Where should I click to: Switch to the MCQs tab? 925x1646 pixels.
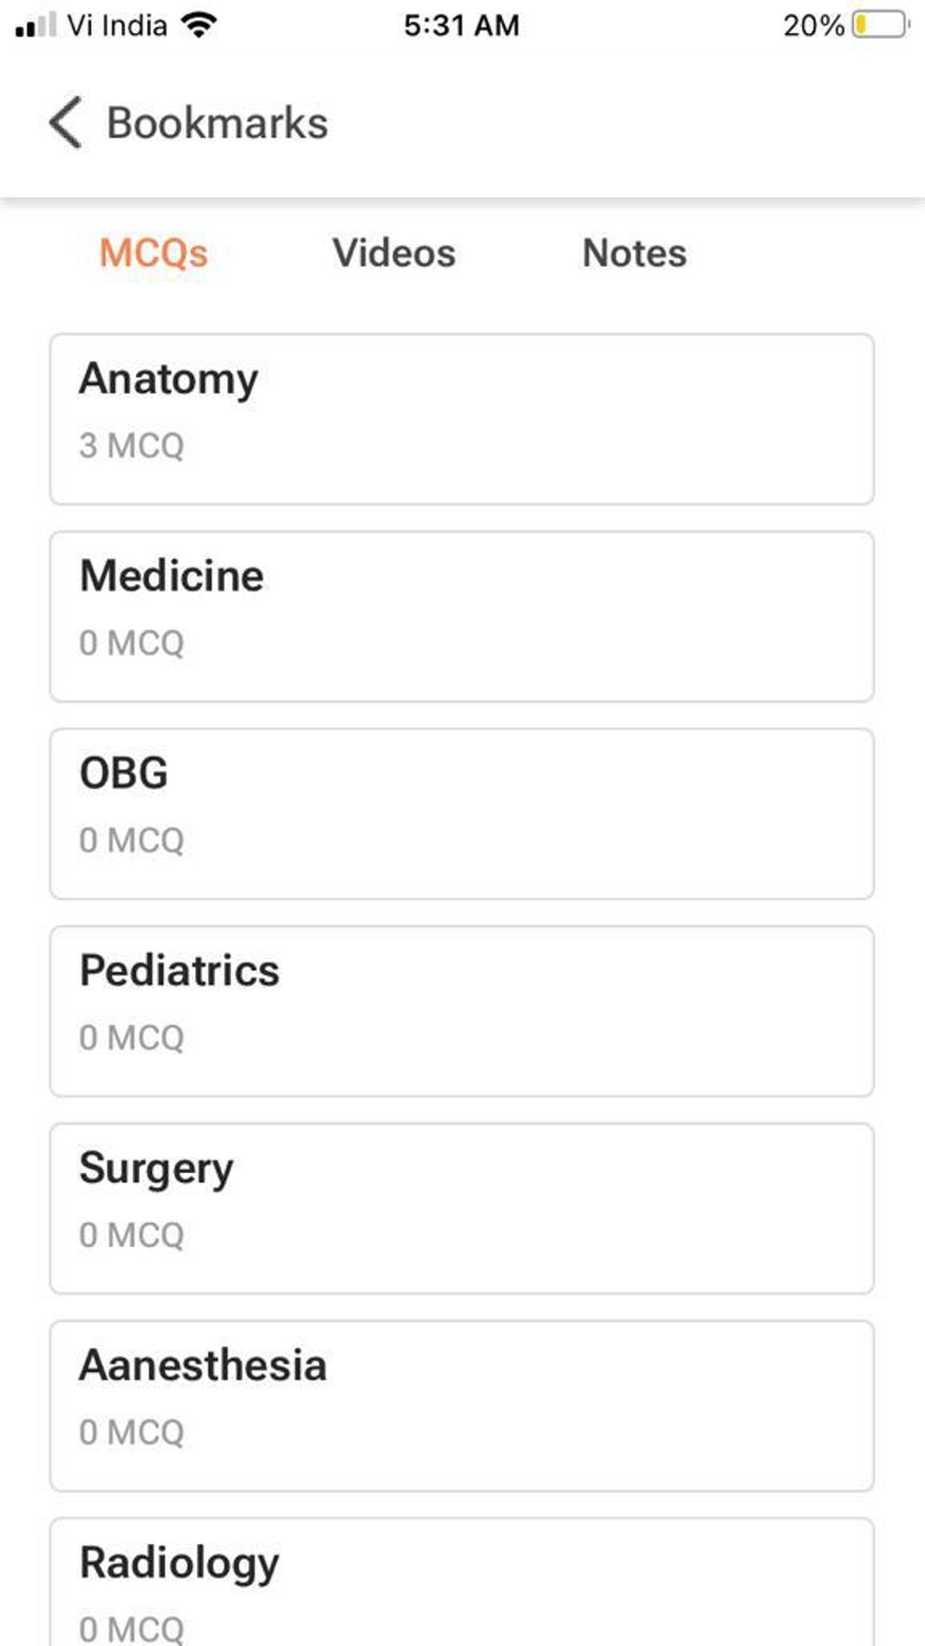coord(154,253)
